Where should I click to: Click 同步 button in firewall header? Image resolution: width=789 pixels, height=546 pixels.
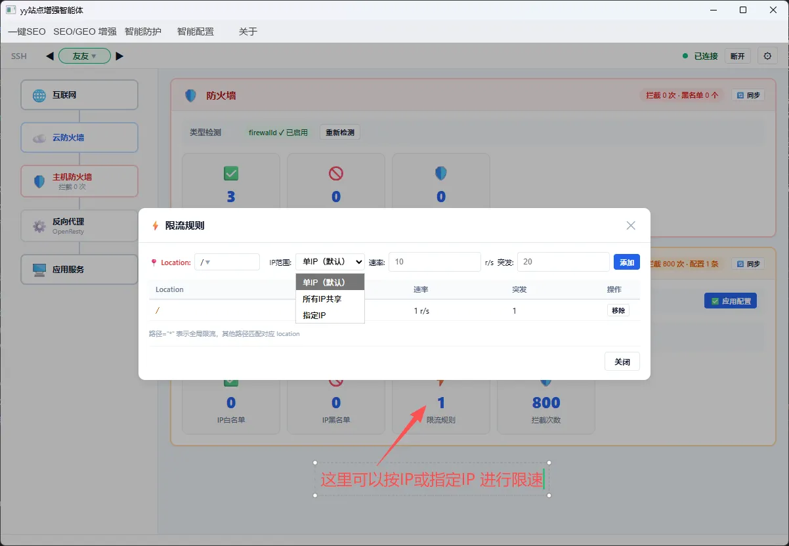tap(748, 95)
